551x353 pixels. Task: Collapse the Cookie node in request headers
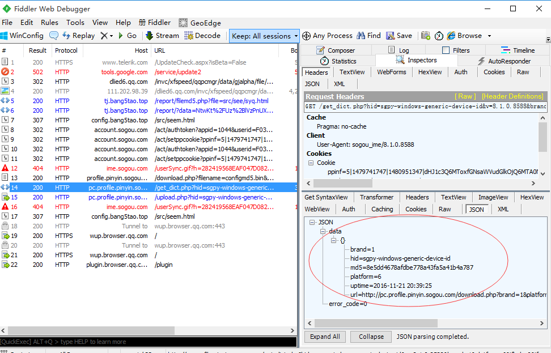point(311,163)
